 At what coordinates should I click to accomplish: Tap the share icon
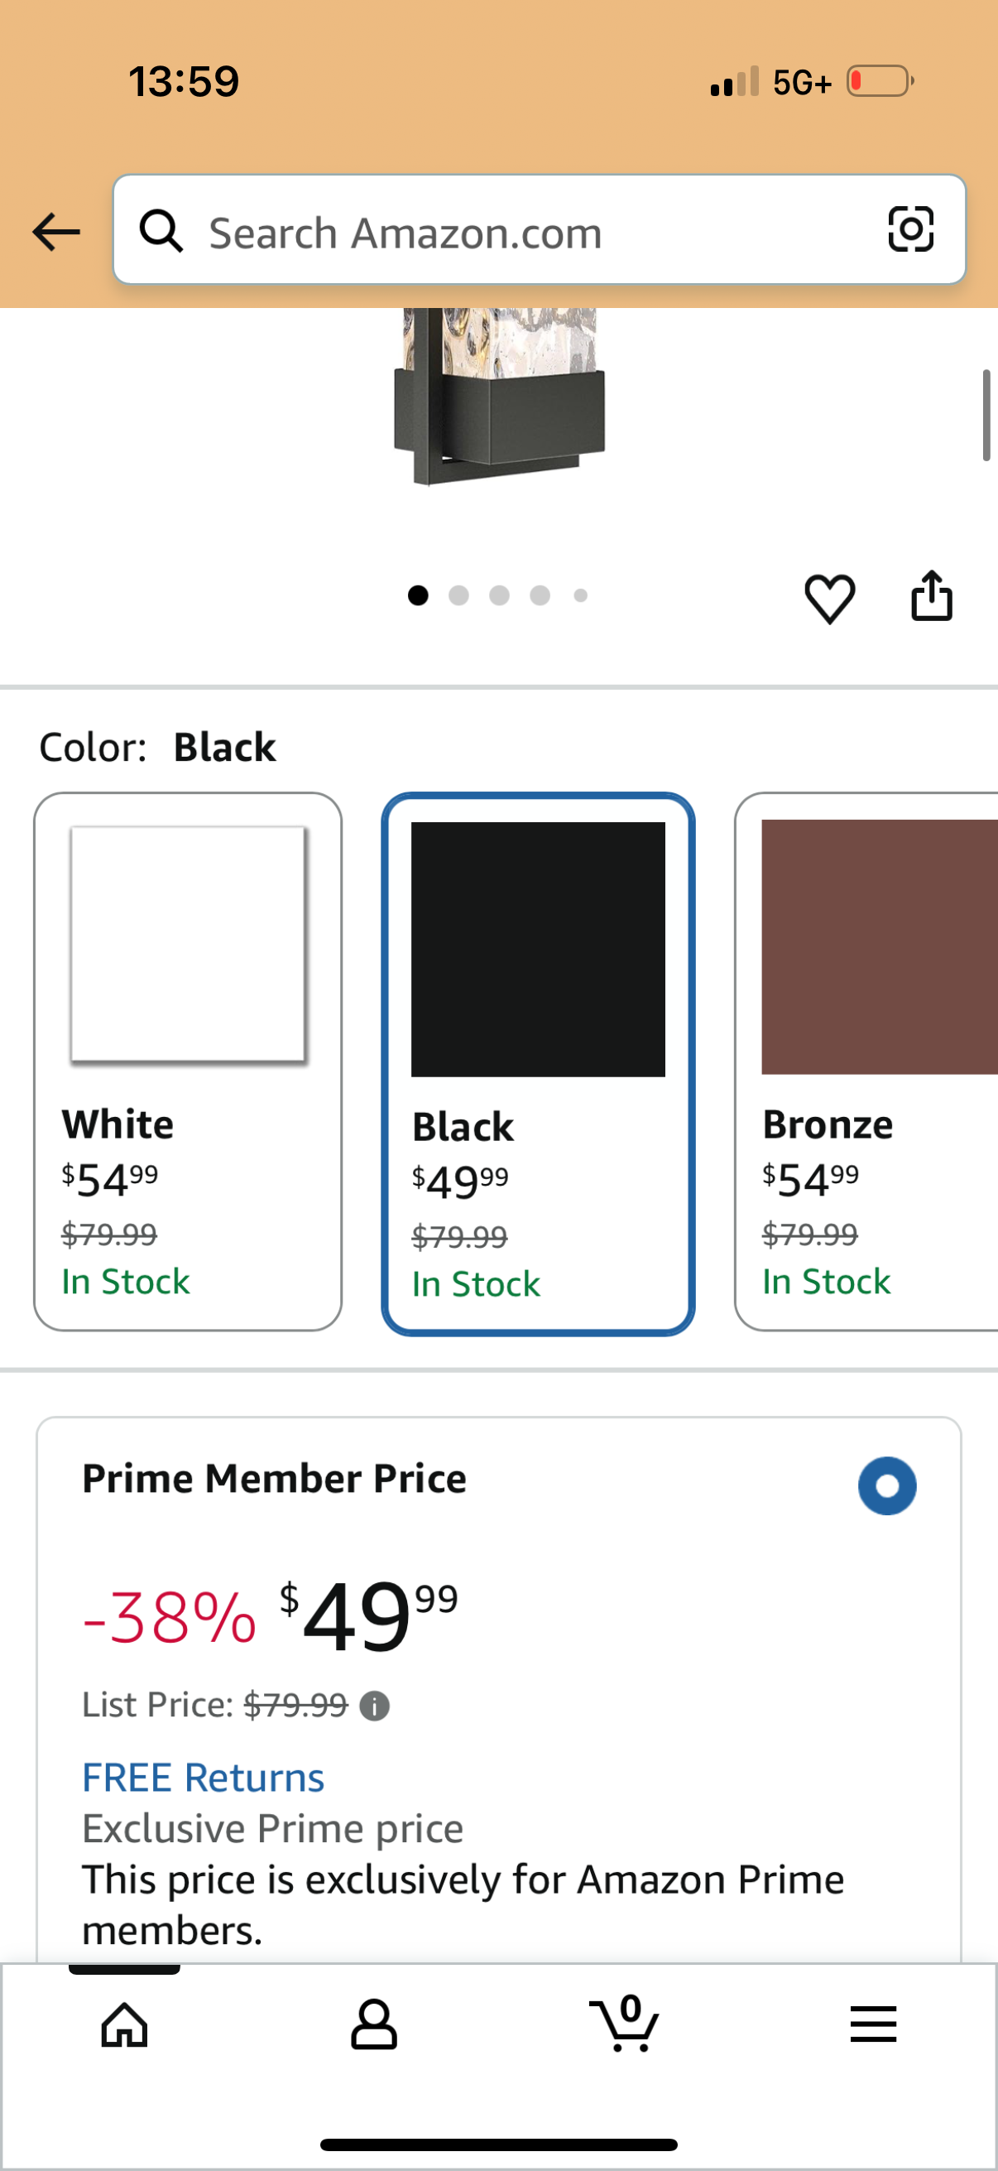click(x=932, y=597)
